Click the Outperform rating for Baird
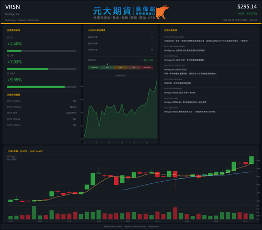 click(x=71, y=113)
